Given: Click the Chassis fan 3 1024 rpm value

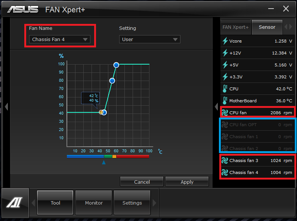Looking at the screenshot, I should [x=281, y=161].
